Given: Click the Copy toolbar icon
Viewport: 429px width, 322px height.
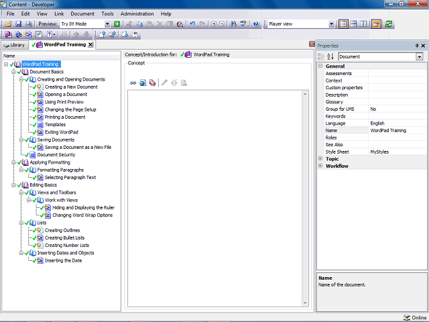Looking at the screenshot, I should coord(139,24).
